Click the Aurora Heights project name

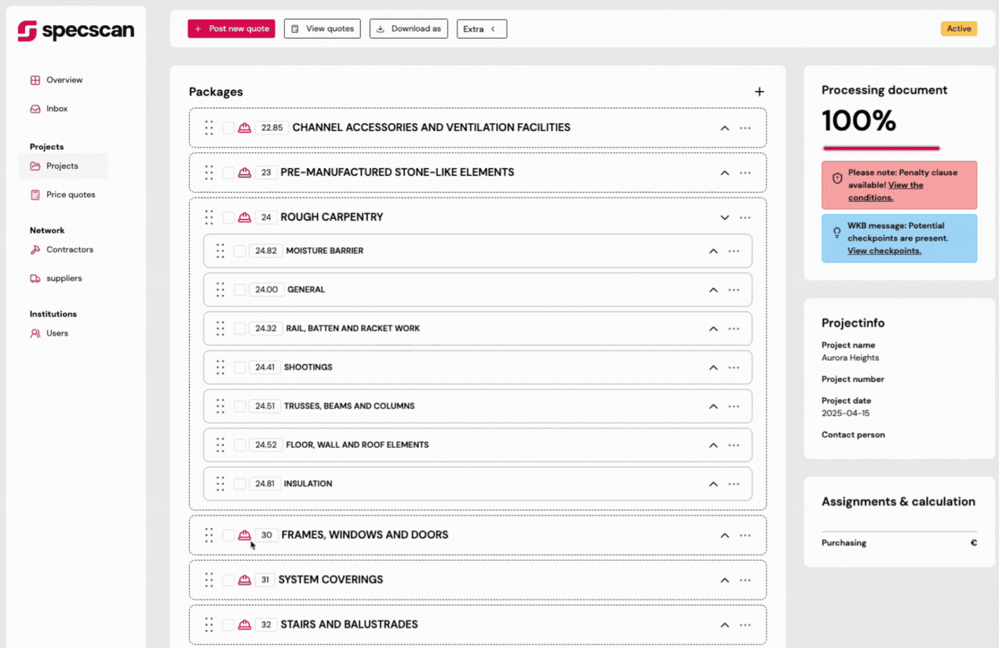coord(850,358)
